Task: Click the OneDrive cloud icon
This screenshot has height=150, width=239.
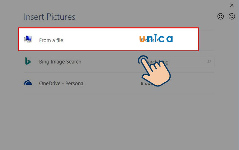Action: click(28, 83)
